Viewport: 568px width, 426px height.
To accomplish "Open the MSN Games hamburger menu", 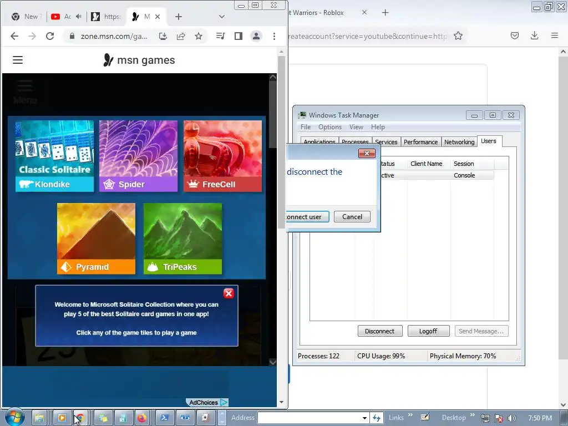I will [18, 60].
